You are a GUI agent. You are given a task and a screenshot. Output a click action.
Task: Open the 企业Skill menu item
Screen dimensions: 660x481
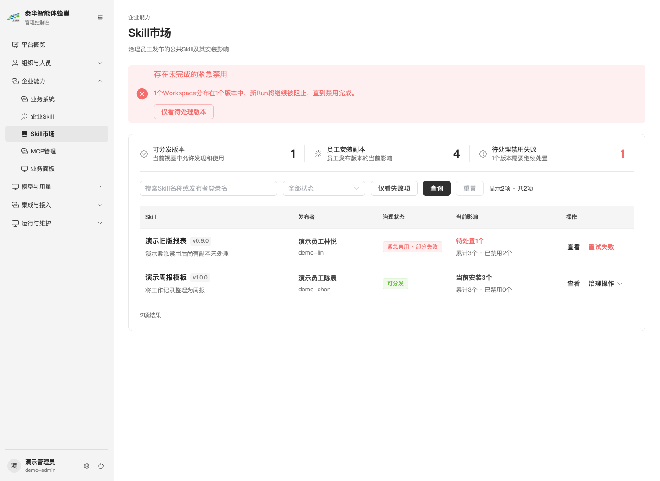click(x=57, y=116)
